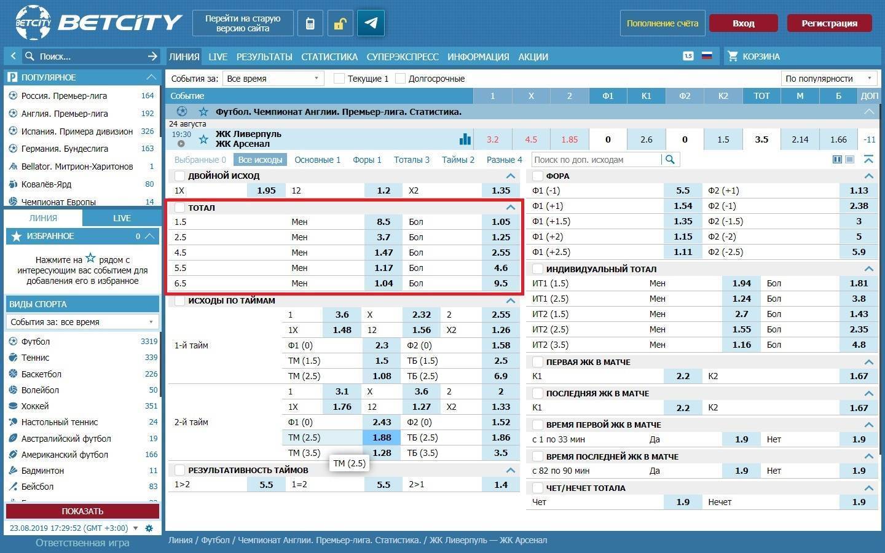Tick the ТОТАЛ section checkbox
This screenshot has height=553, width=885.
[x=179, y=208]
